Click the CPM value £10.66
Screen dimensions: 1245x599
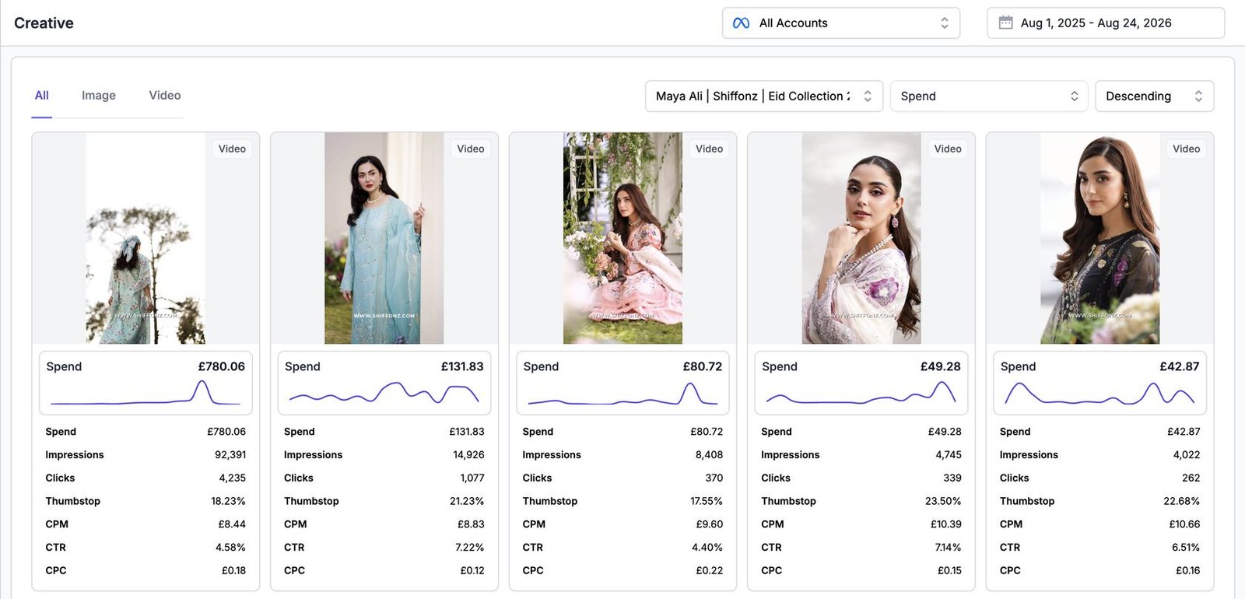click(1184, 524)
